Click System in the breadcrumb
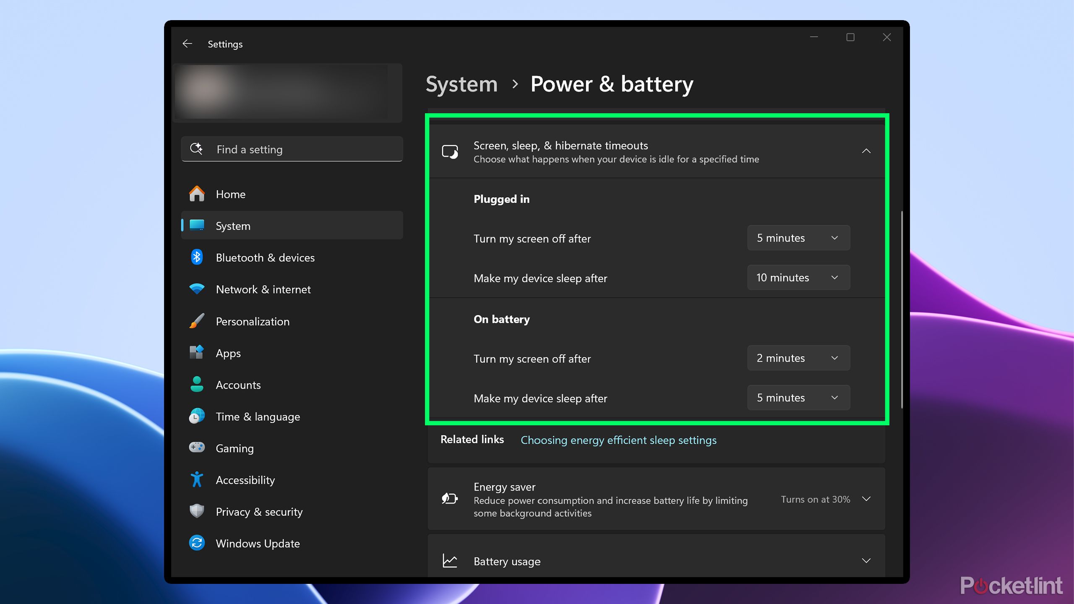The width and height of the screenshot is (1074, 604). coord(461,84)
